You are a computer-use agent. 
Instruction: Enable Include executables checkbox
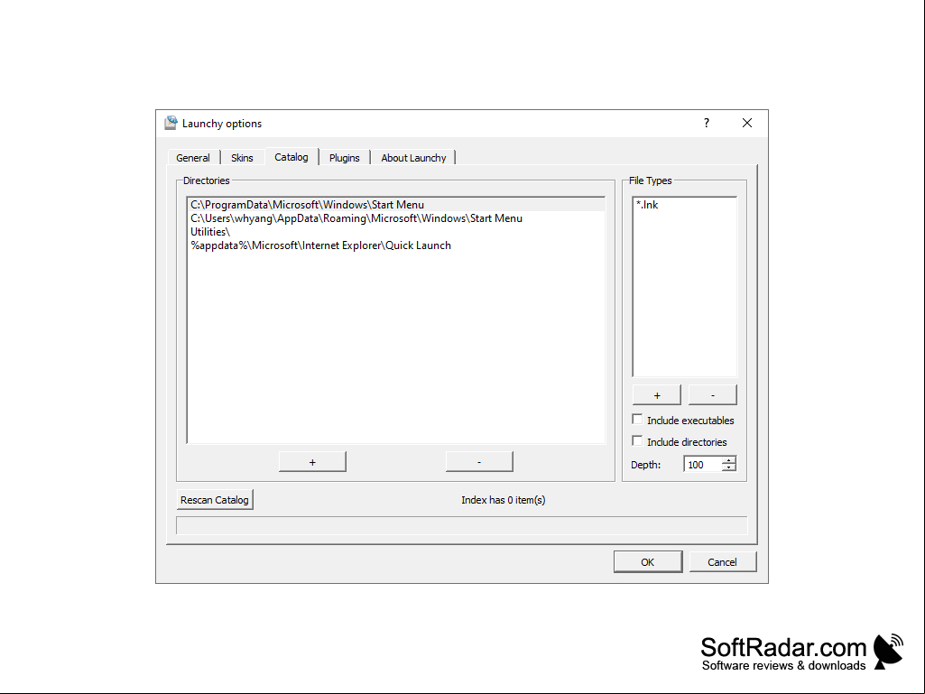pos(637,420)
